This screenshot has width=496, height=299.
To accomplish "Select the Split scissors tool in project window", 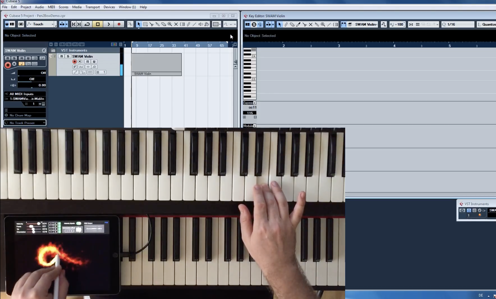I will coord(151,24).
